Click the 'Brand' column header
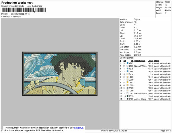Screen dimensions: 172x133 tap(157, 61)
